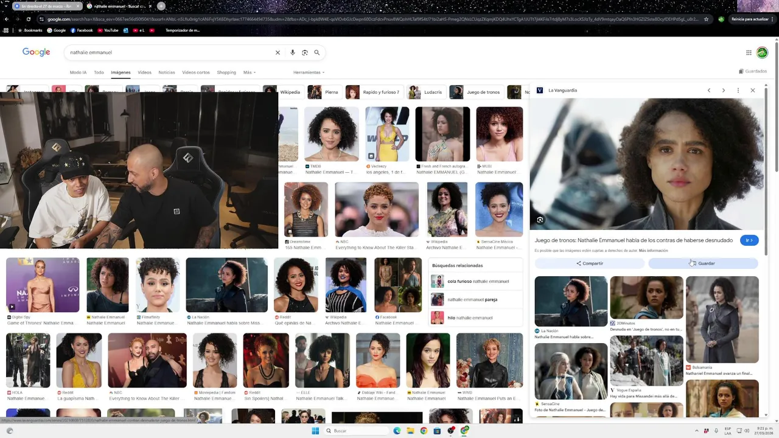The width and height of the screenshot is (779, 438).
Task: Open Facebook bookmark in bookmarks bar
Action: [82, 30]
